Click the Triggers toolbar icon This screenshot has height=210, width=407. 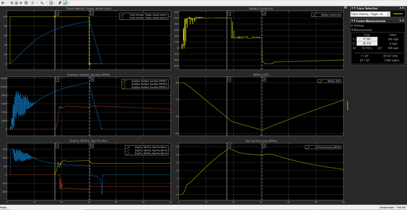(x=60, y=3)
